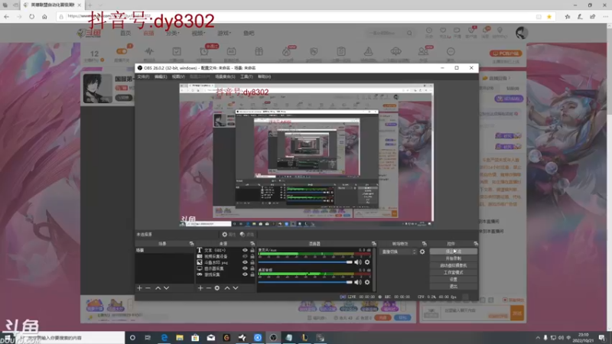Open the 直接切换 transition dropdown

399,252
